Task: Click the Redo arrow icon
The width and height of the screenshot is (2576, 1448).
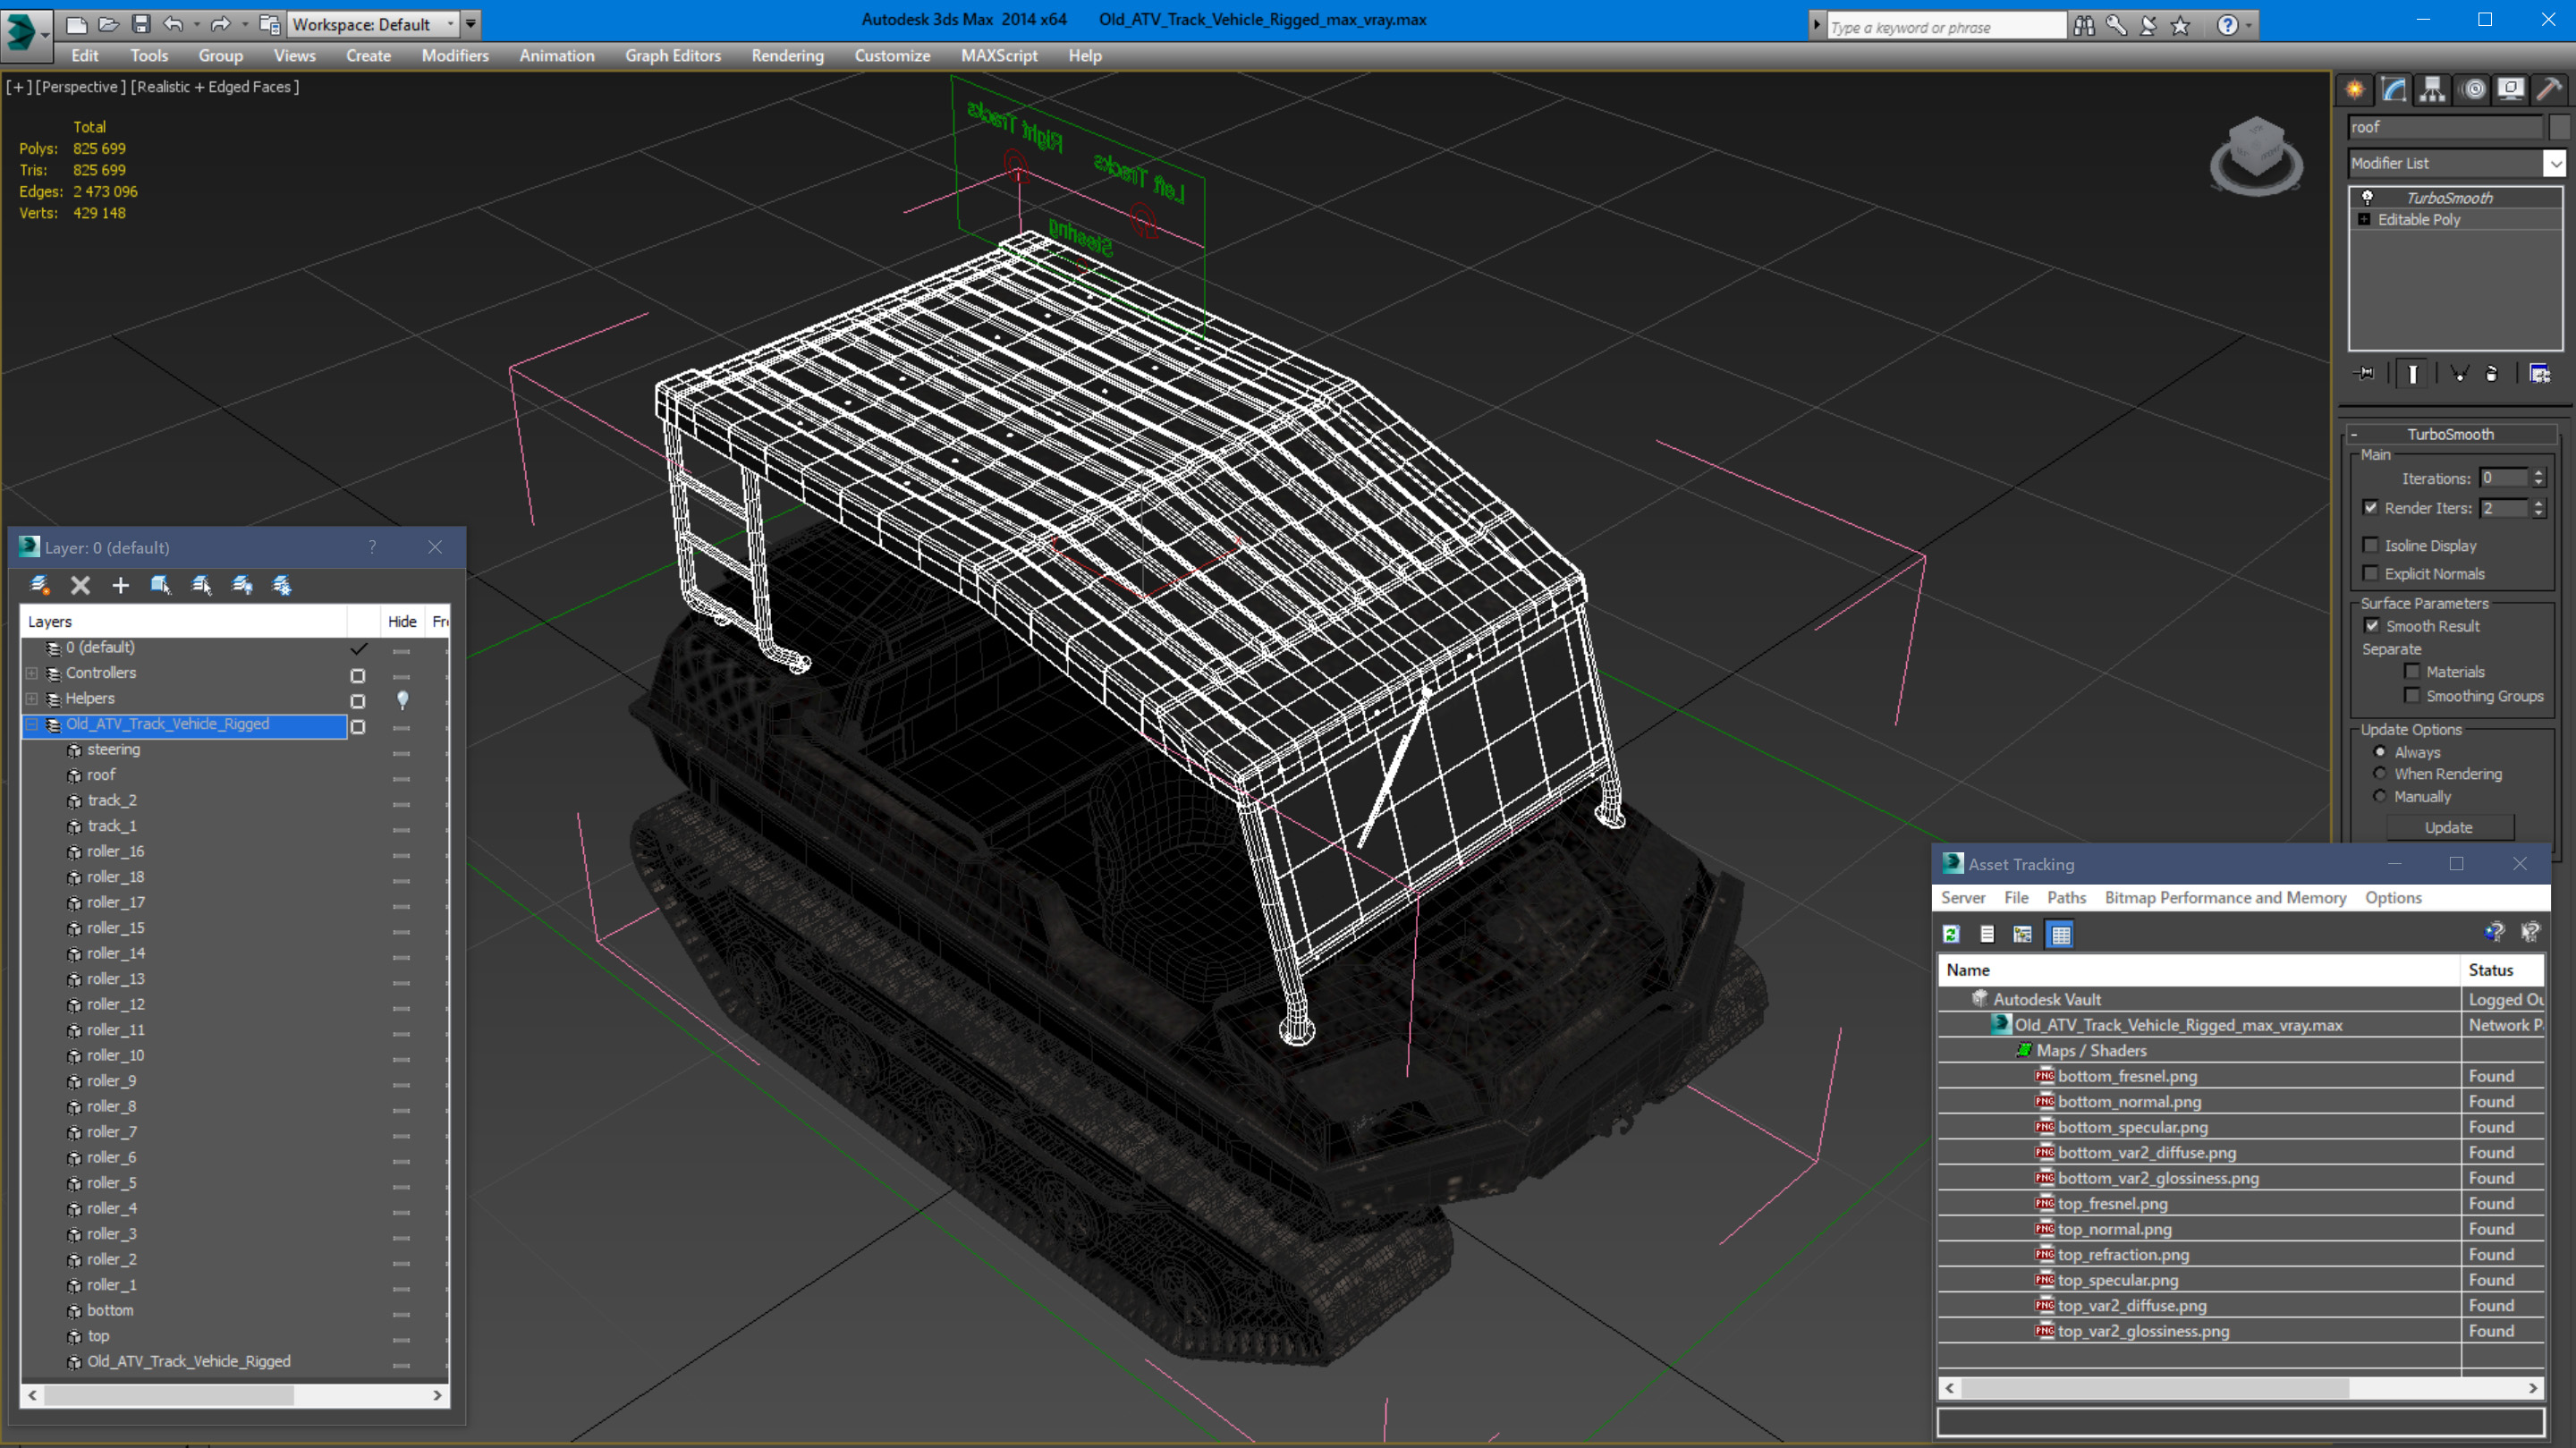Action: 221,24
